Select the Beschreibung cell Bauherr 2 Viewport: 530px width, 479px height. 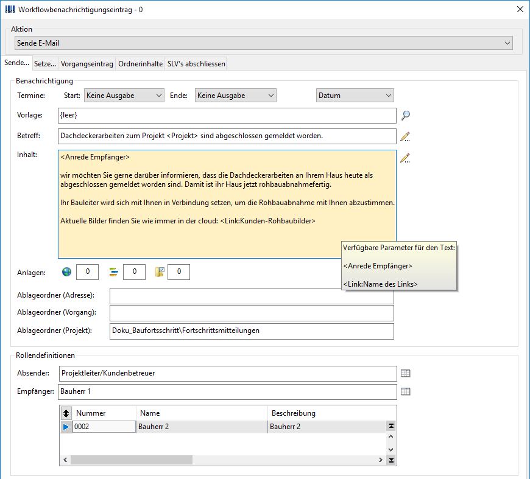click(327, 427)
